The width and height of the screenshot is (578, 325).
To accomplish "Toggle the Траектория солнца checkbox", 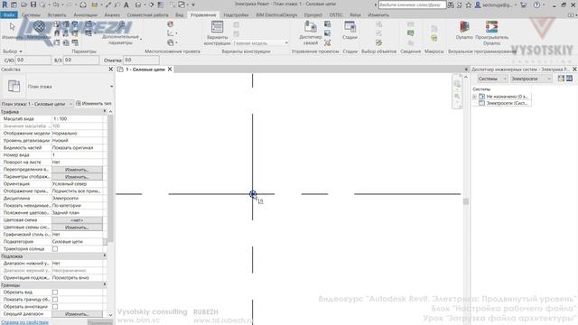I will point(55,249).
